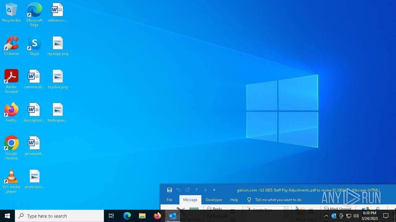Expand the Customize Quick Access Toolbar dropdown
396x222 pixels.
click(214, 190)
